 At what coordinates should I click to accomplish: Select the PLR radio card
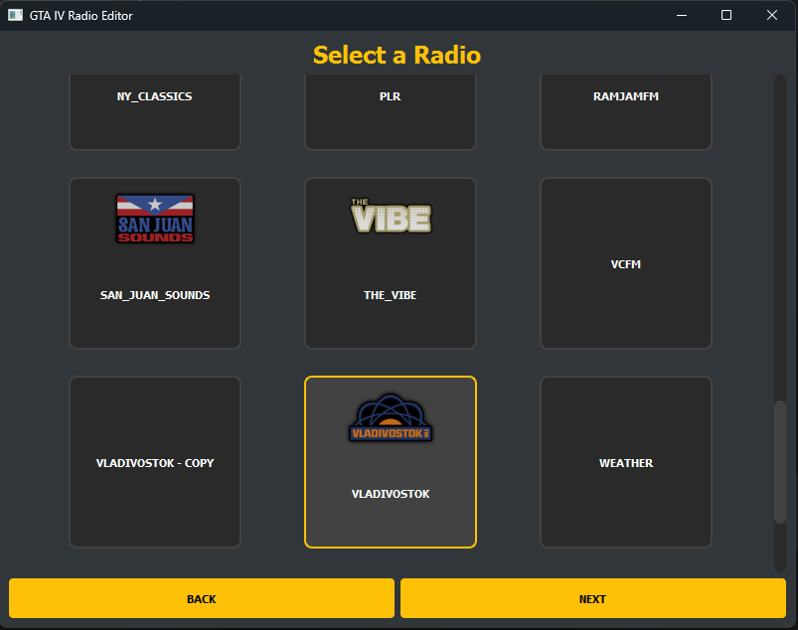pyautogui.click(x=391, y=112)
